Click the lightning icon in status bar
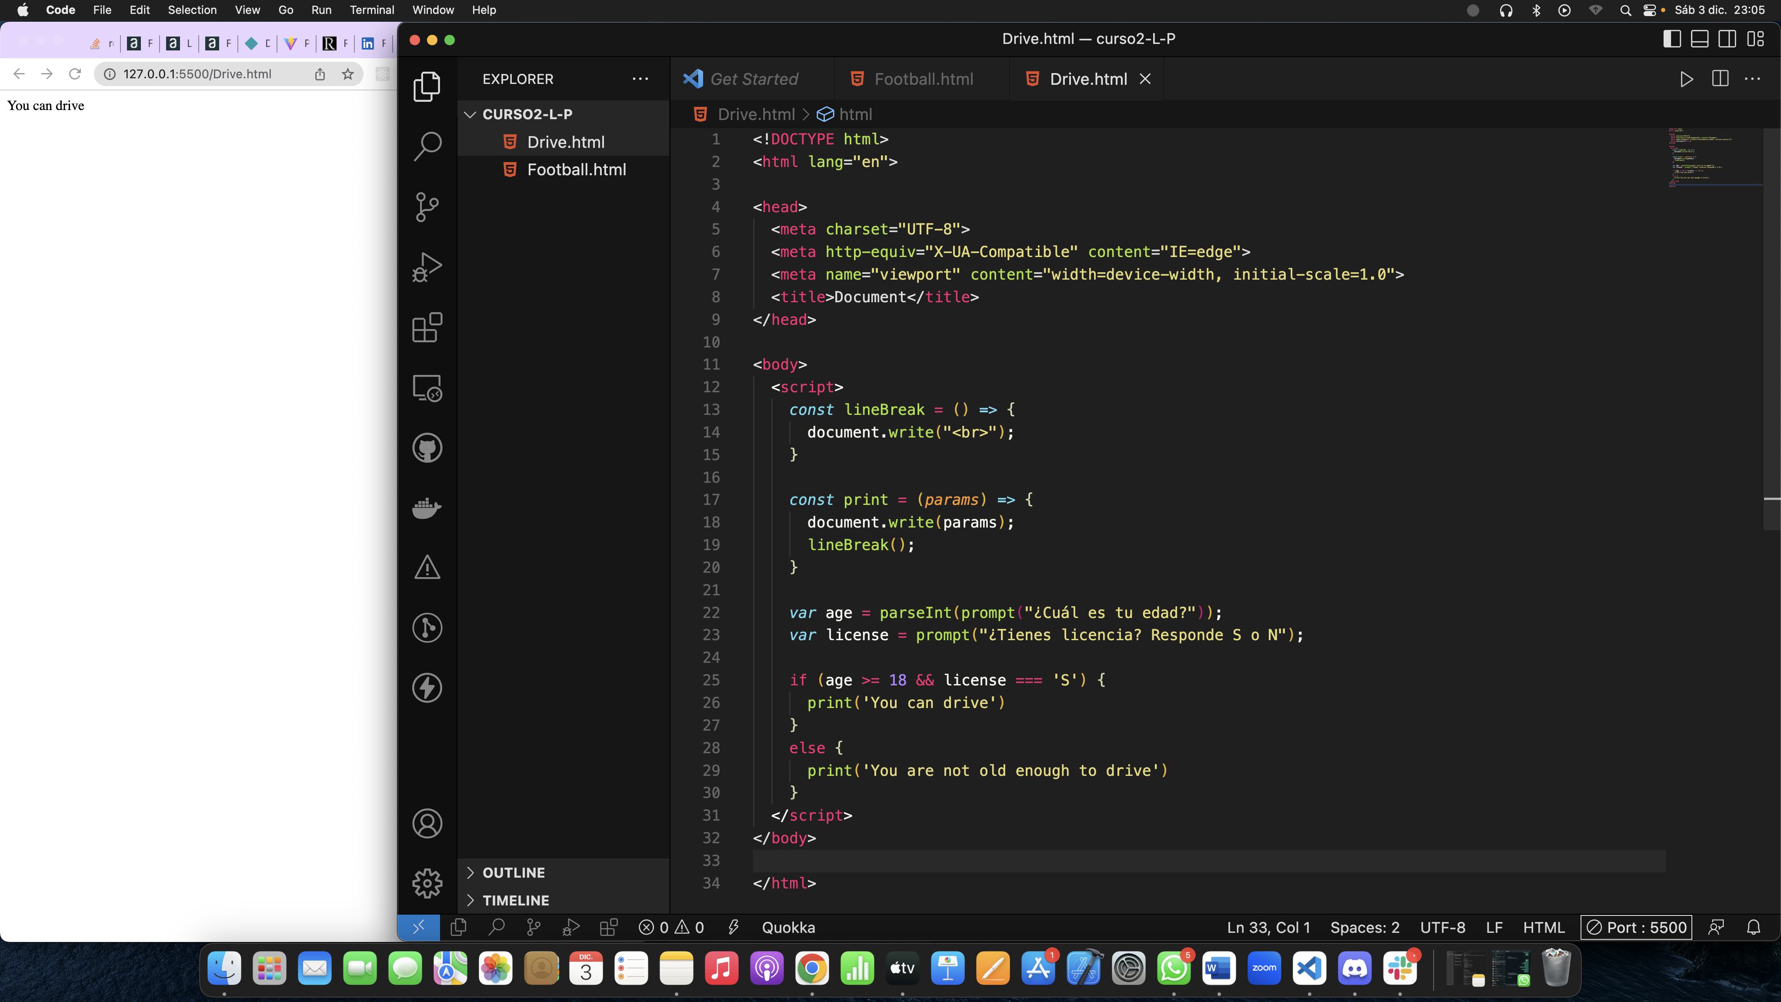This screenshot has height=1002, width=1781. click(x=734, y=927)
